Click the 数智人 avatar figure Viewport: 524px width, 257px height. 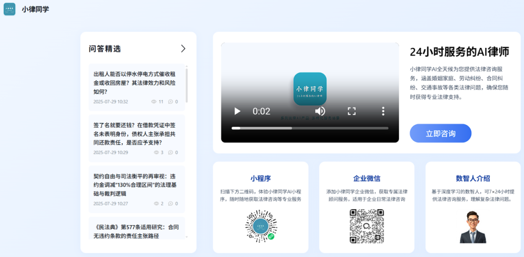pos(473,227)
